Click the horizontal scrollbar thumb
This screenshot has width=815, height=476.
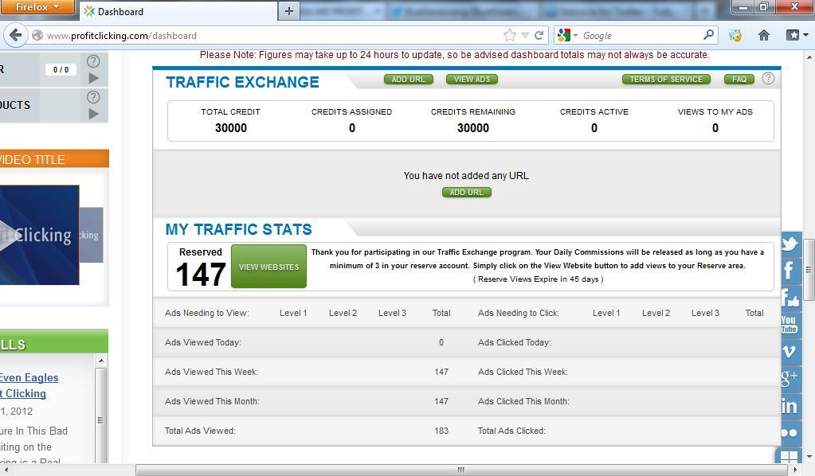pos(461,470)
